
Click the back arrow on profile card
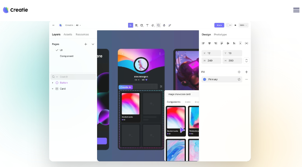coord(122,54)
